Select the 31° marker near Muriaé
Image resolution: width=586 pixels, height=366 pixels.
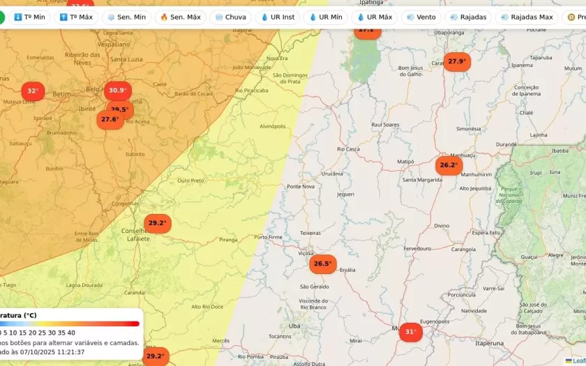411,333
